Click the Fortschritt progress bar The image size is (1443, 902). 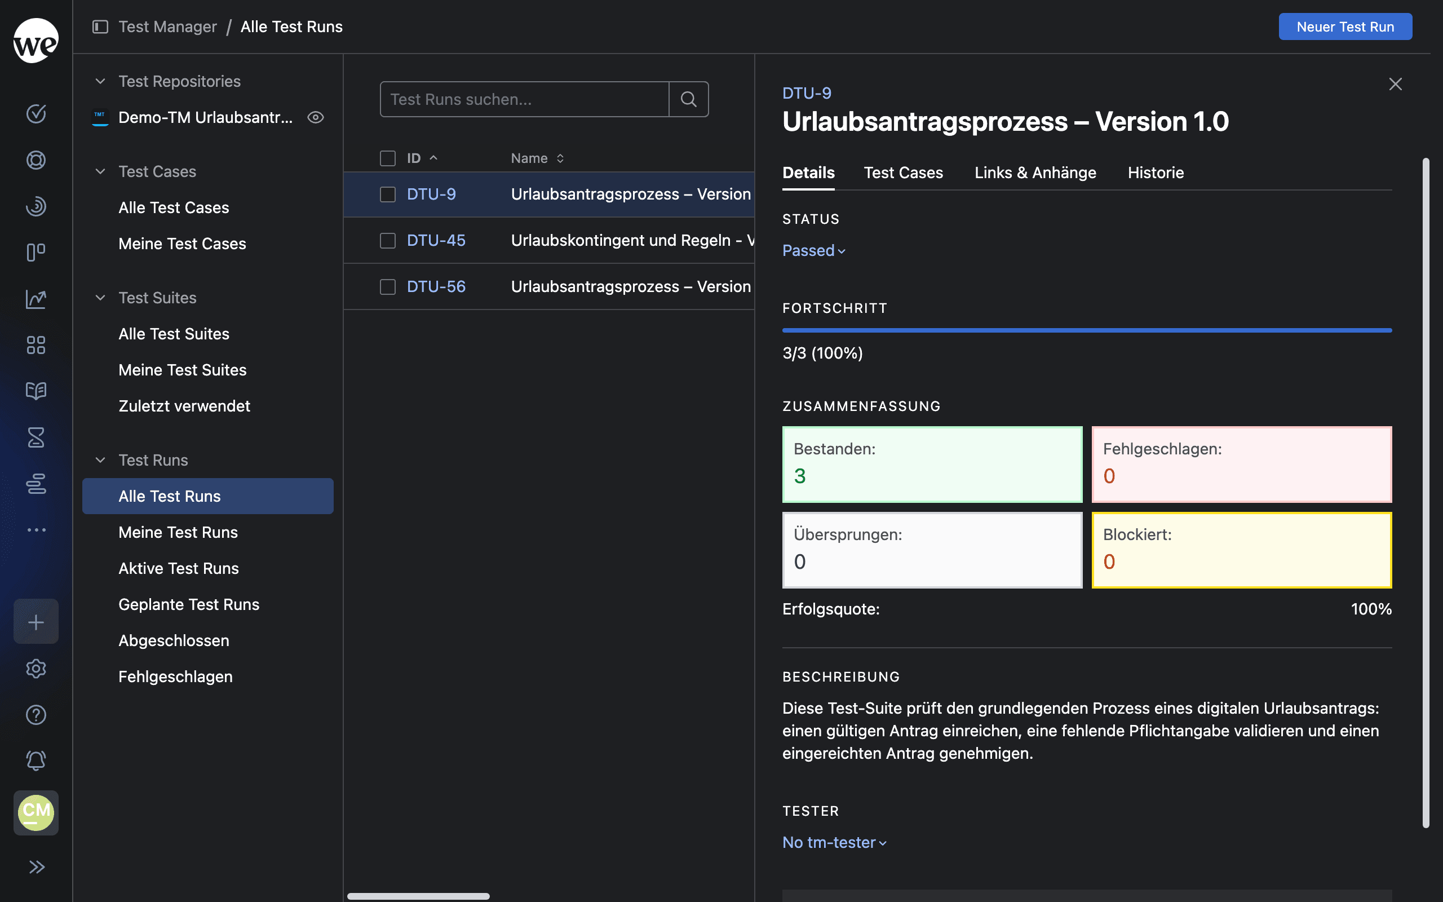click(x=1087, y=330)
